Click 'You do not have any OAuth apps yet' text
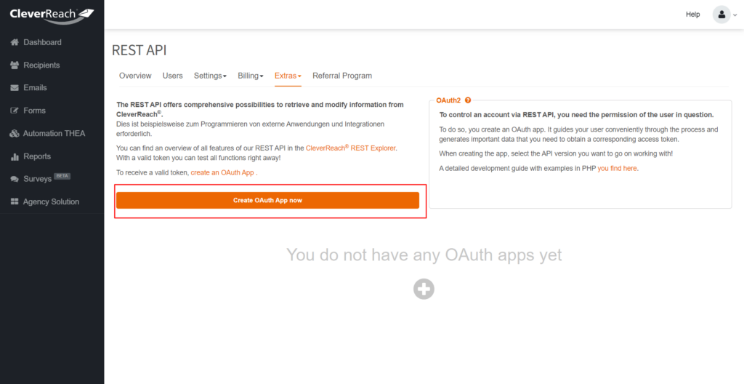The image size is (744, 384). 424,255
